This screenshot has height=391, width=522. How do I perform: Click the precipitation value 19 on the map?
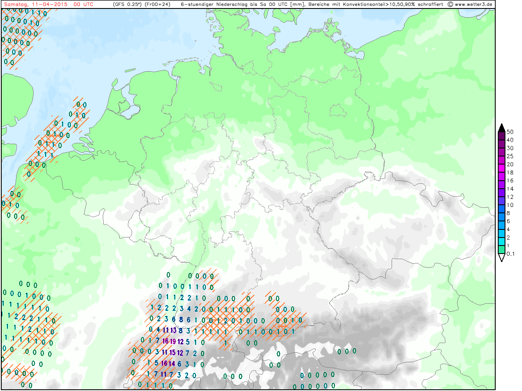coord(173,341)
